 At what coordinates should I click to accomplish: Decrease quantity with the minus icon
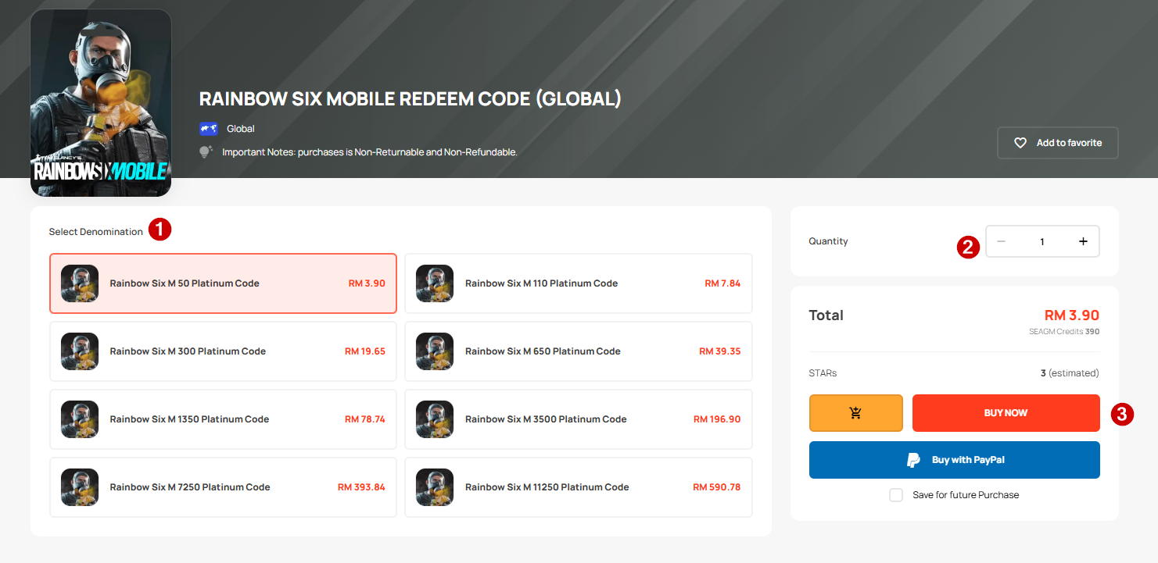click(x=1001, y=241)
